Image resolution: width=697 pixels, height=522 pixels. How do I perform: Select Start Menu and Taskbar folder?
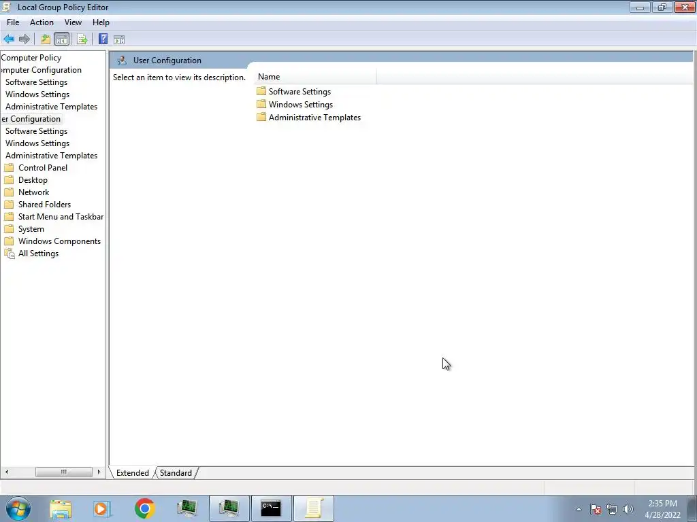(x=61, y=217)
